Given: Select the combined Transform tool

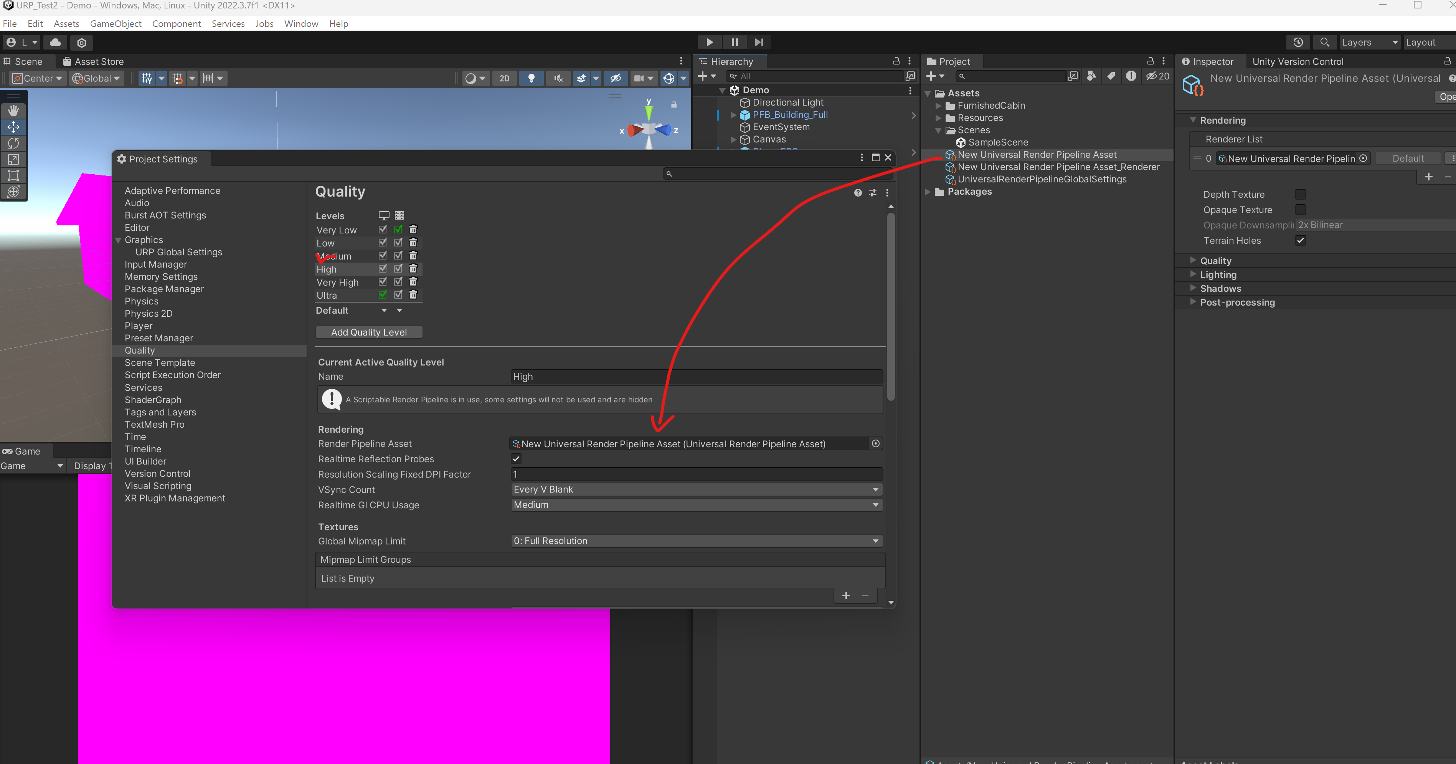Looking at the screenshot, I should (13, 192).
